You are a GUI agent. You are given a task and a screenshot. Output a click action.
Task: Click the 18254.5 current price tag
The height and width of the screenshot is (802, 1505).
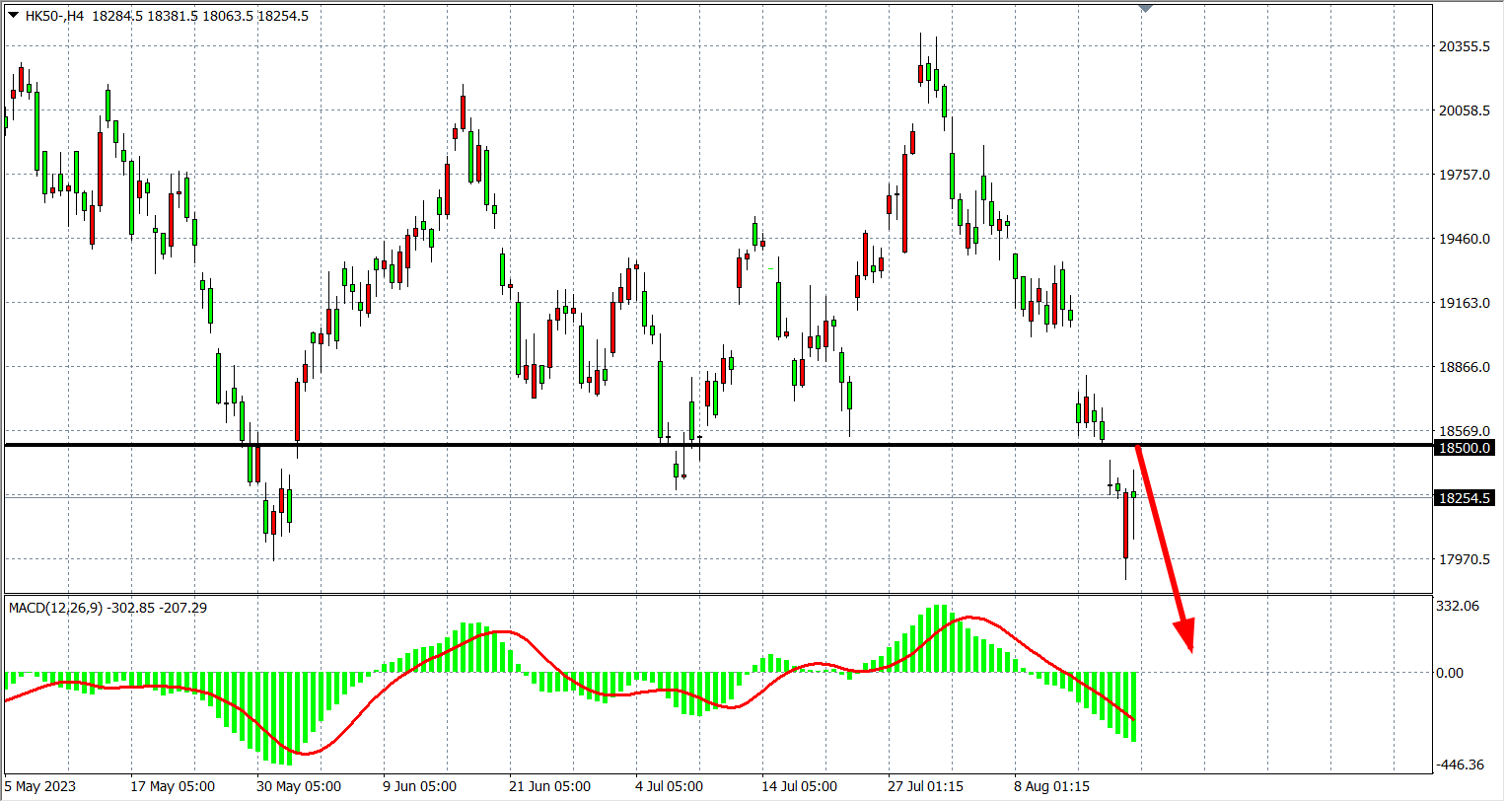click(1465, 498)
